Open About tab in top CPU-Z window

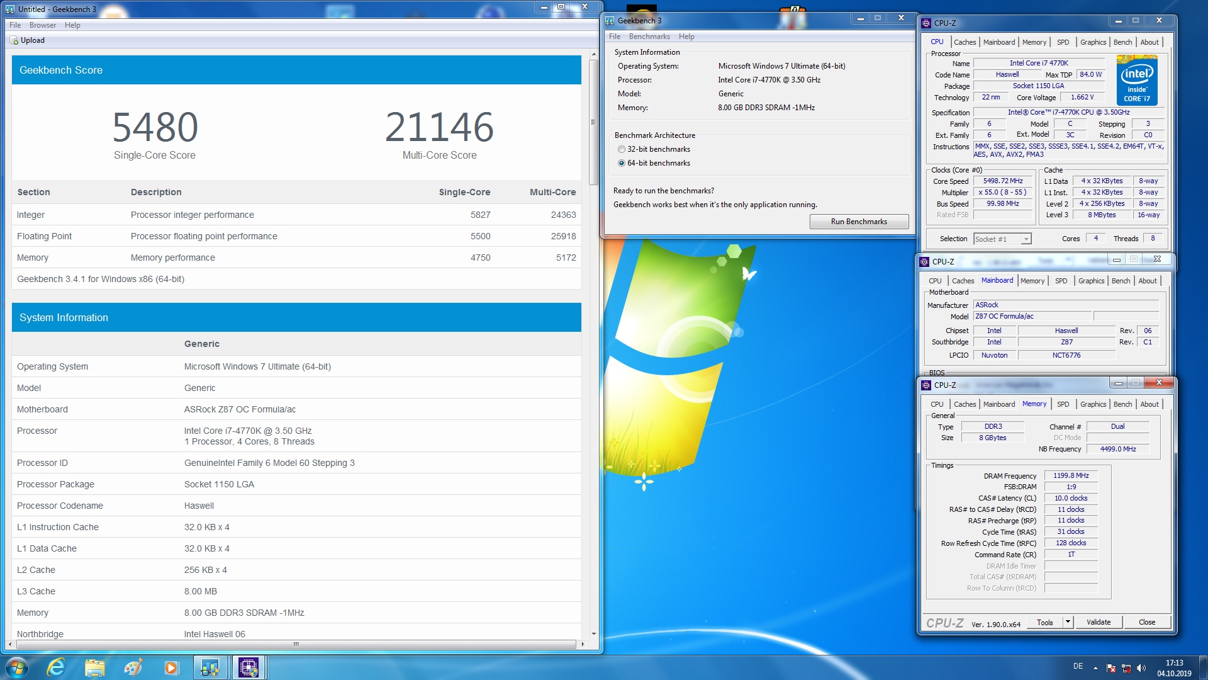coord(1149,42)
